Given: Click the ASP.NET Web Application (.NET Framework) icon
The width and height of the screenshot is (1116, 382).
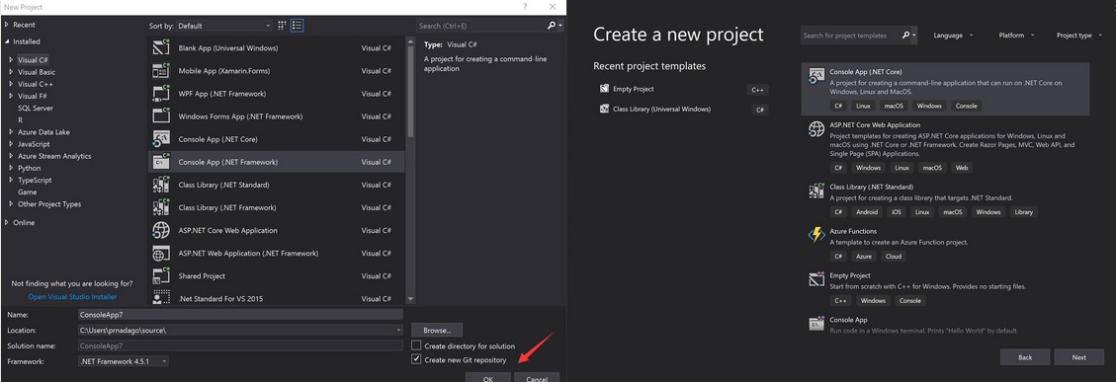Looking at the screenshot, I should (x=161, y=253).
